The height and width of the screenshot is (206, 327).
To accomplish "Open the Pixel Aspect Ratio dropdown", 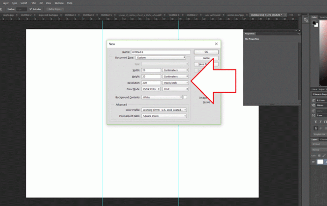I will pyautogui.click(x=164, y=116).
